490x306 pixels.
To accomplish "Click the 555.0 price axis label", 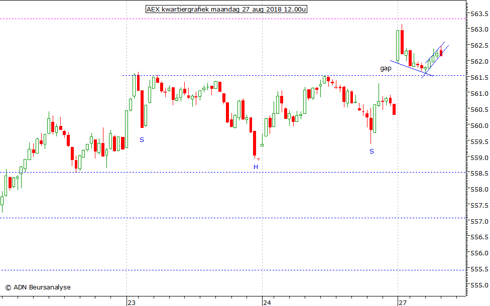I will [479, 285].
